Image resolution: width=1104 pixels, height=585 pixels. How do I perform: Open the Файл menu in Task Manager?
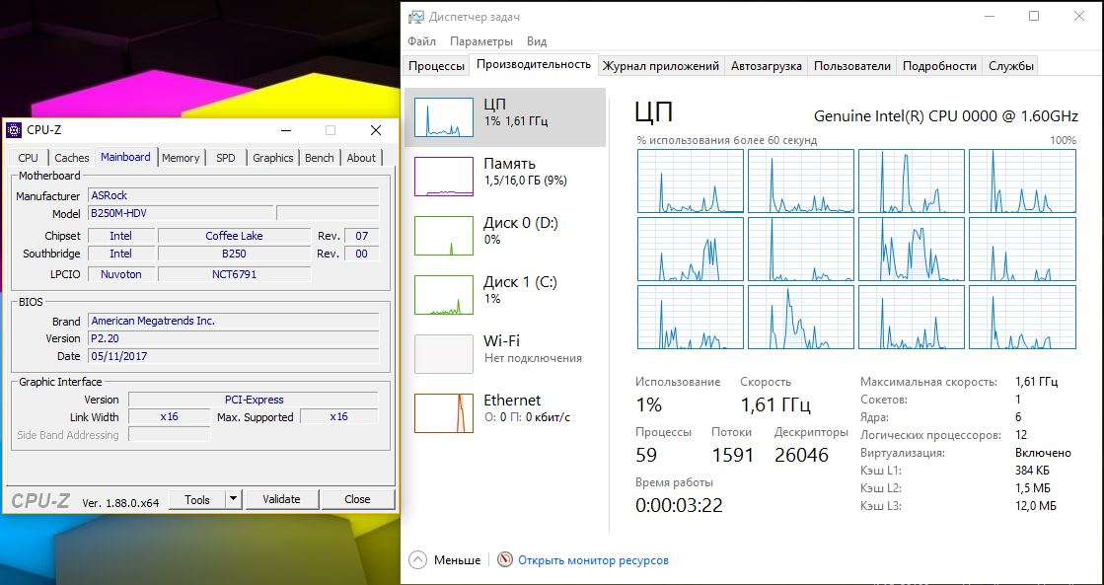421,41
